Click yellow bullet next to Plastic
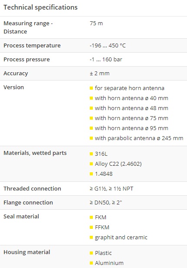187x268 pixels. (91, 253)
